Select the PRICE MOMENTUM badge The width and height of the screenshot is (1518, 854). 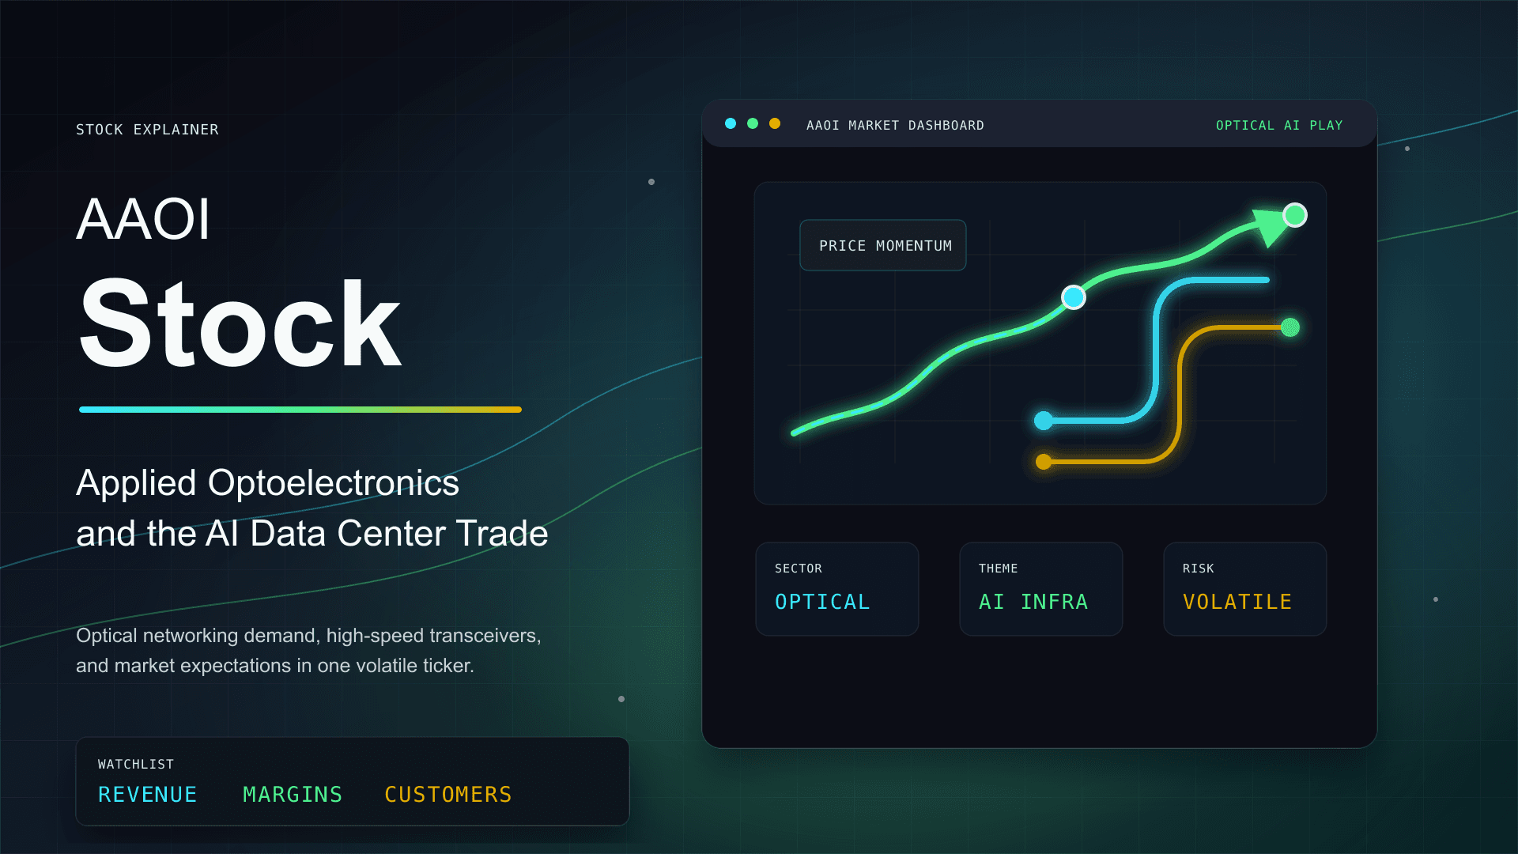point(883,245)
